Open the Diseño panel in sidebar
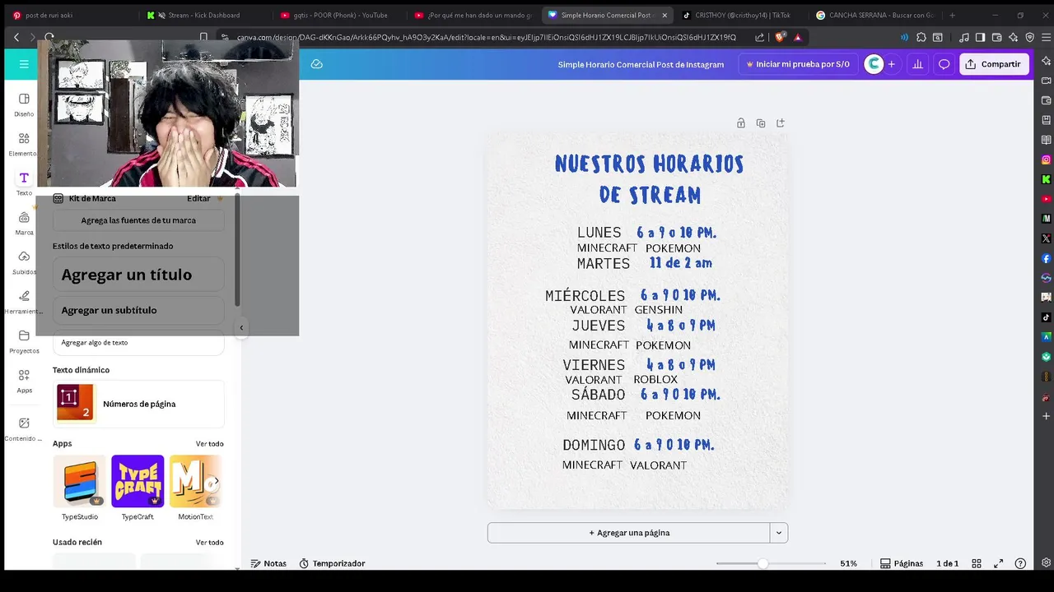This screenshot has height=592, width=1054. click(24, 104)
